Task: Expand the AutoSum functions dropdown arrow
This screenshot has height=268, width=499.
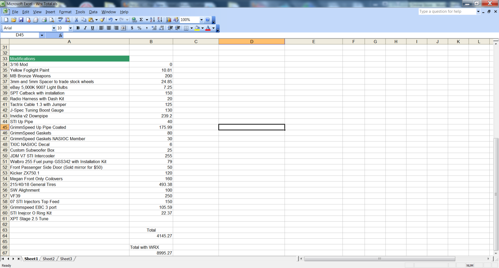Action: click(x=147, y=20)
